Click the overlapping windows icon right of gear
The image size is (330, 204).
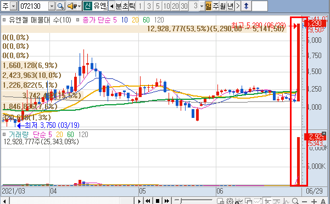[248, 201]
